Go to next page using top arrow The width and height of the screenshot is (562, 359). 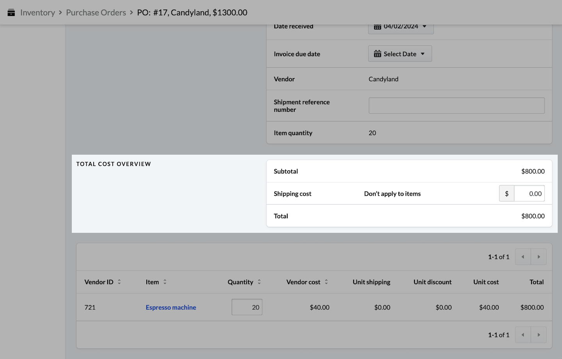[x=539, y=257]
